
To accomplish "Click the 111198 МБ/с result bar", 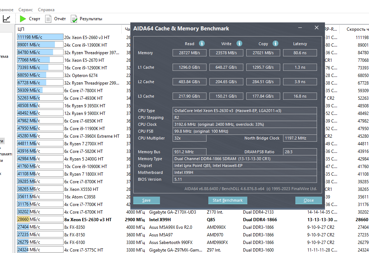I will [x=40, y=37].
